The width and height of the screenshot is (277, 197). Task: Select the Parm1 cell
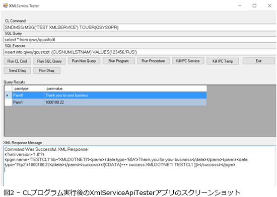coord(28,102)
